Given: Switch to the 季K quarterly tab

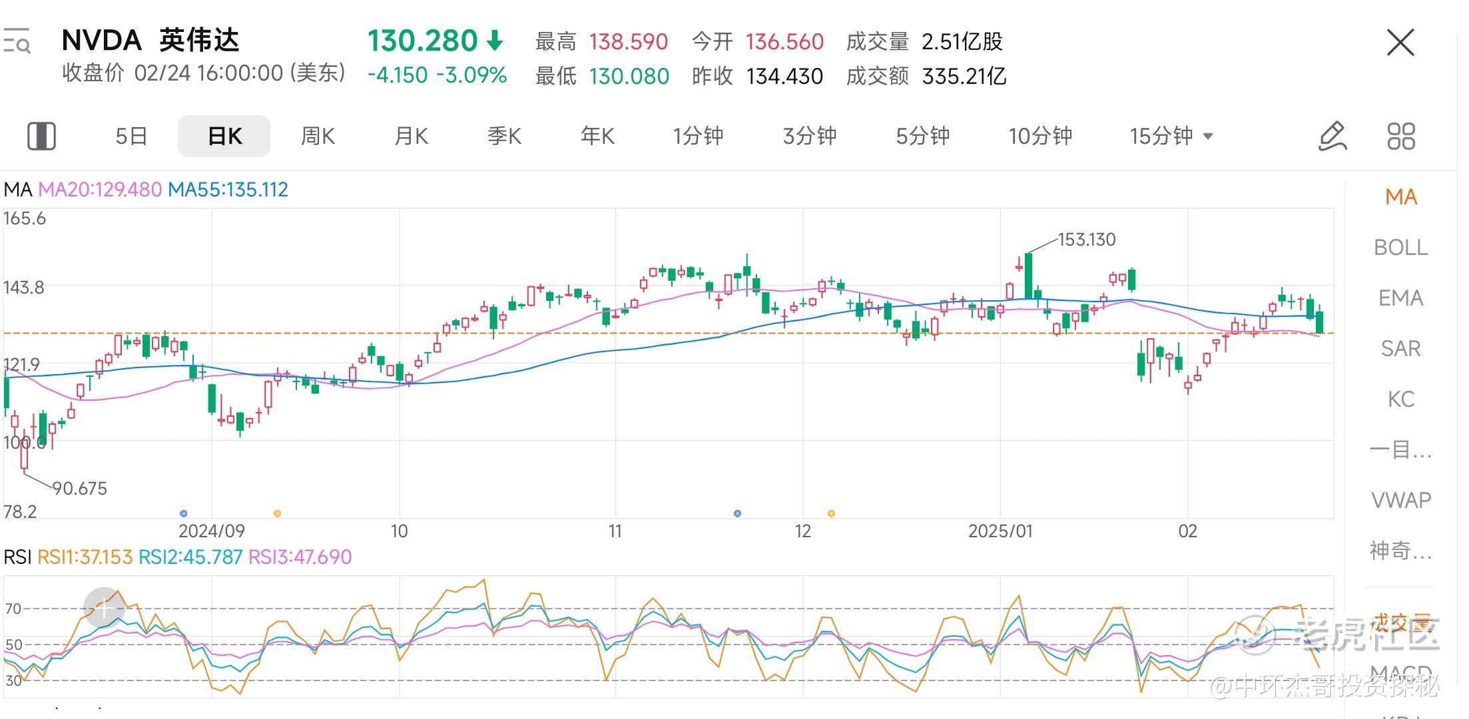Looking at the screenshot, I should tap(504, 136).
